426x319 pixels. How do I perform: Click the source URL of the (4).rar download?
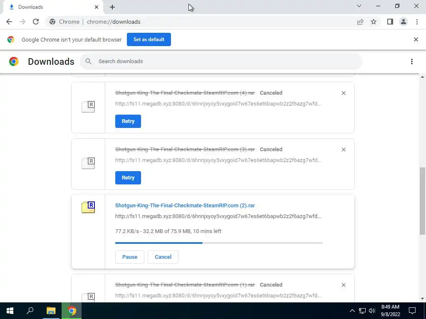218,103
